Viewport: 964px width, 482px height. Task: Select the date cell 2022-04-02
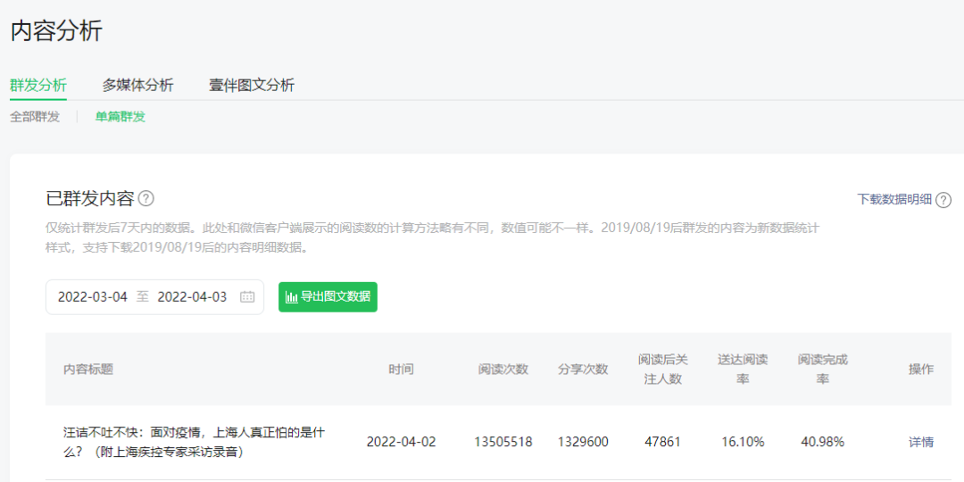pyautogui.click(x=401, y=442)
